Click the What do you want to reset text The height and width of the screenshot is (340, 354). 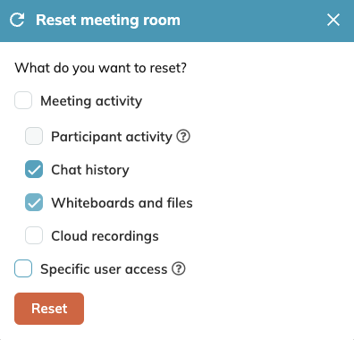tap(101, 68)
